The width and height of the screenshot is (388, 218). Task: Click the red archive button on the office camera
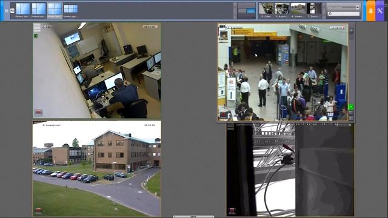click(x=38, y=113)
